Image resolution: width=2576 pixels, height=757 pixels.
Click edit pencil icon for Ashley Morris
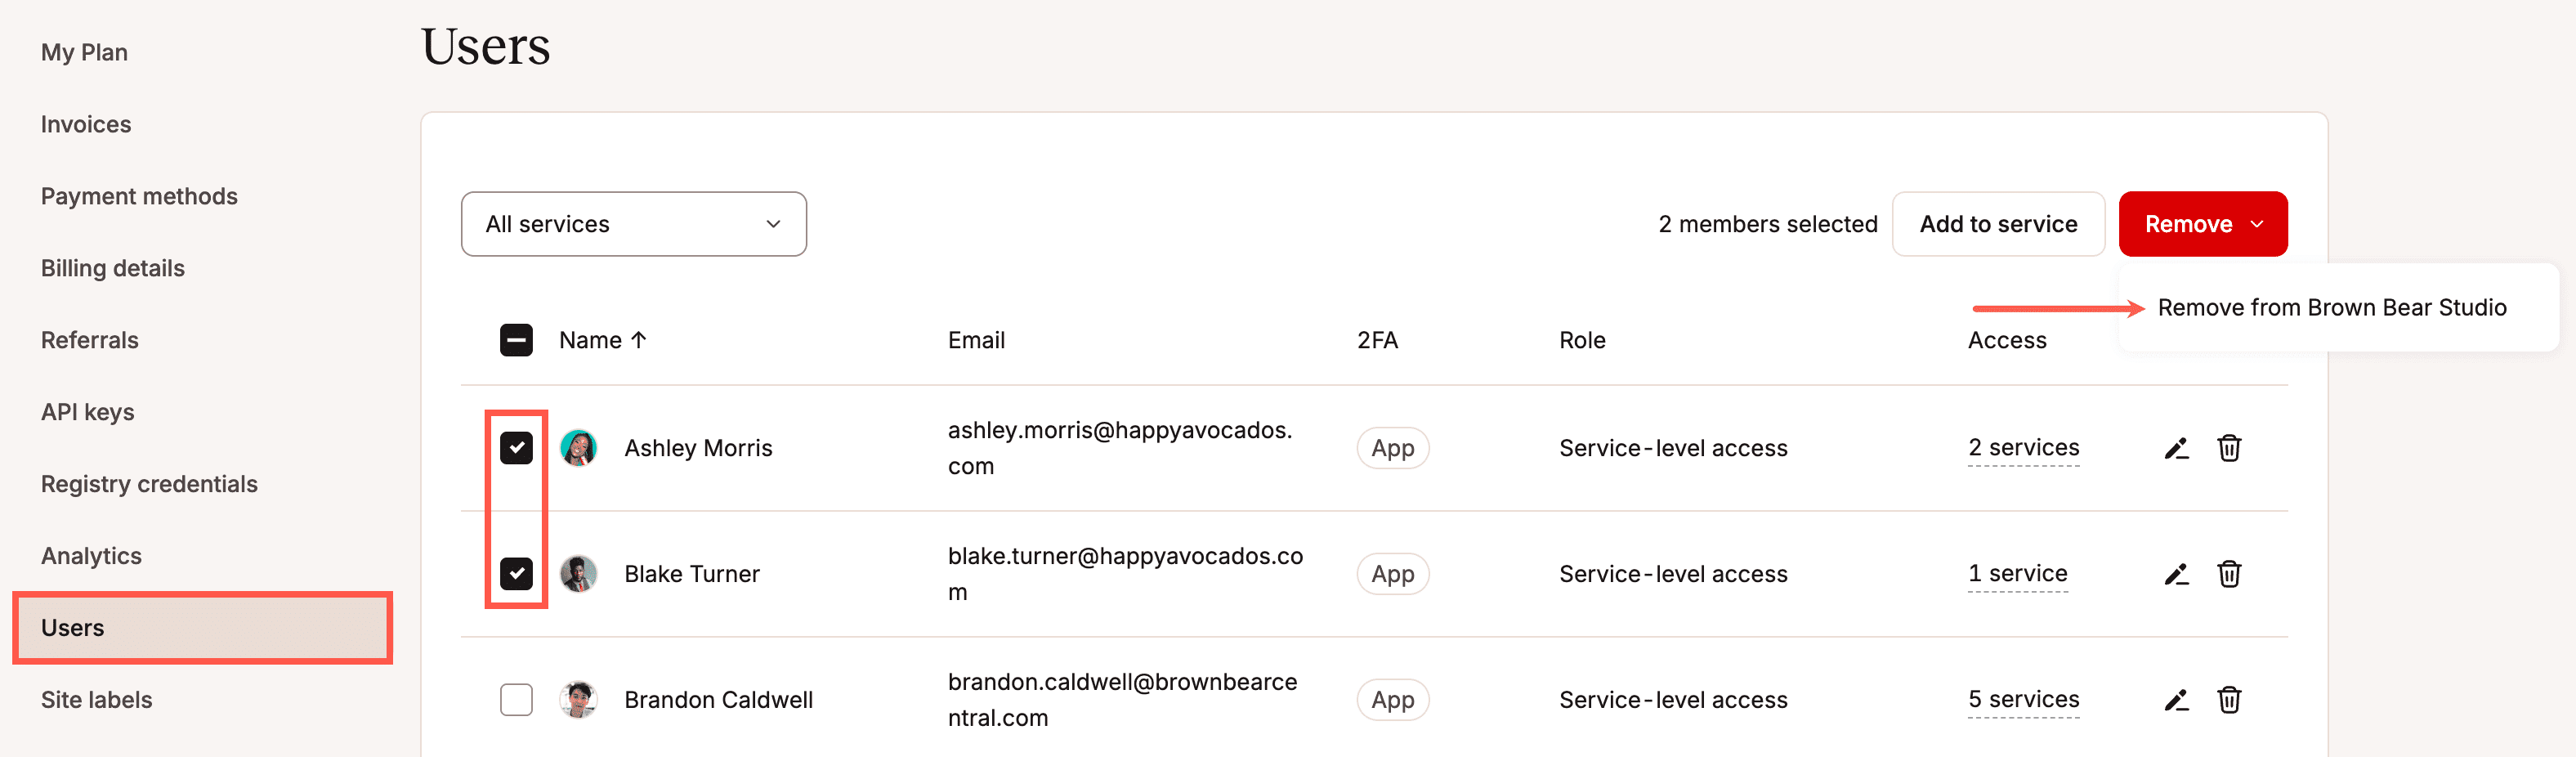click(2176, 448)
